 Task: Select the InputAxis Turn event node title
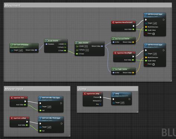coord(19,98)
